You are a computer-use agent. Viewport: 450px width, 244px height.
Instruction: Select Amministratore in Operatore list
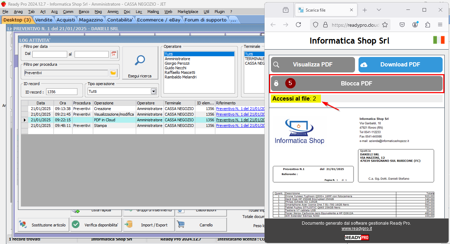click(x=178, y=59)
